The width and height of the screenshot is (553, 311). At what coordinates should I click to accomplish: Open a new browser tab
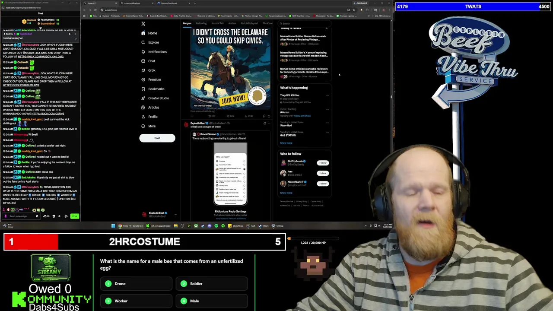(x=194, y=3)
